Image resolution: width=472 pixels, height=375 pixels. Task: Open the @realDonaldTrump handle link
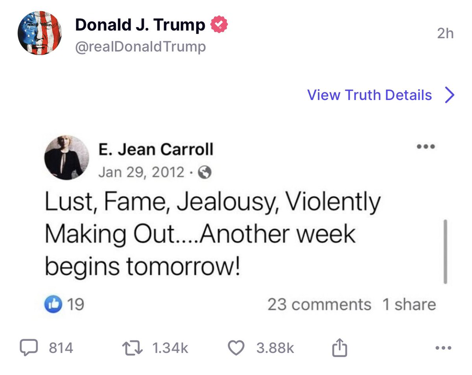pos(140,47)
